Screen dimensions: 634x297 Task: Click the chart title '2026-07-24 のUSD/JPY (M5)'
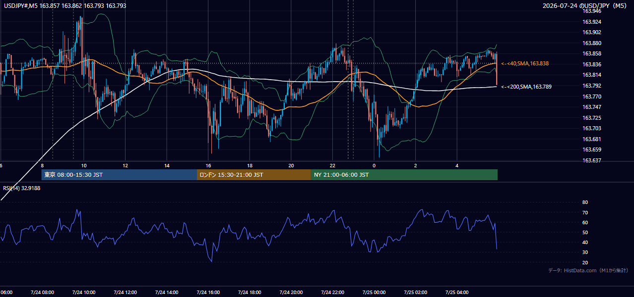tap(585, 5)
